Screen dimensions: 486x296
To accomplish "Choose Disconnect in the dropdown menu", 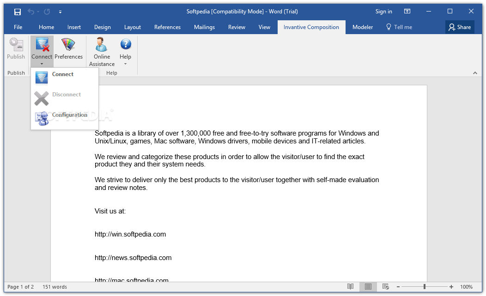I will pos(65,97).
